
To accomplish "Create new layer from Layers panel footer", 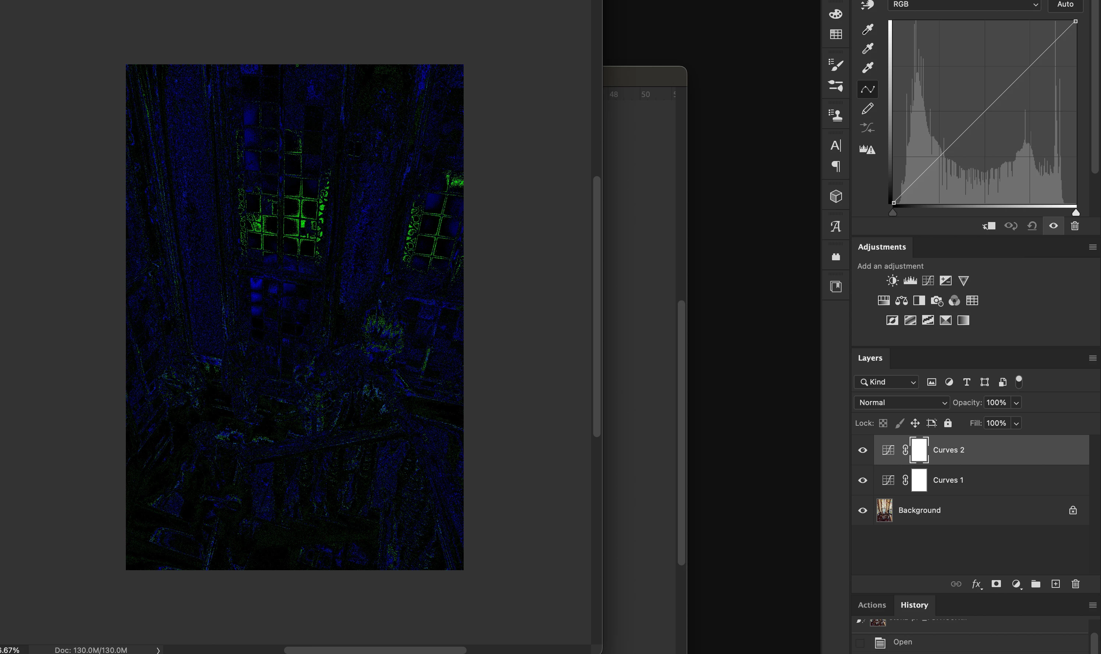I will coord(1056,584).
